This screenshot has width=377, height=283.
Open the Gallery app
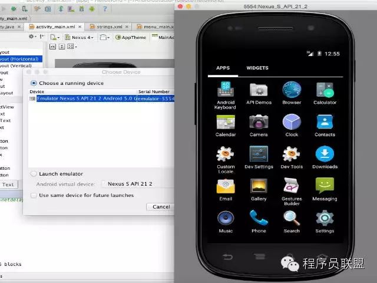coord(259,186)
